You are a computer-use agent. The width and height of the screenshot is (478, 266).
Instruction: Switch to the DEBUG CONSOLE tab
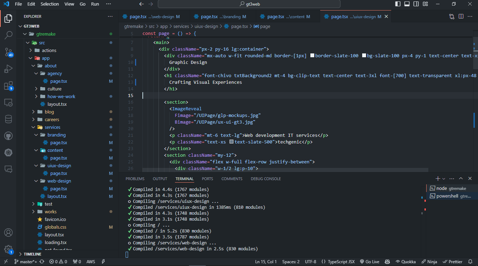[x=266, y=178]
